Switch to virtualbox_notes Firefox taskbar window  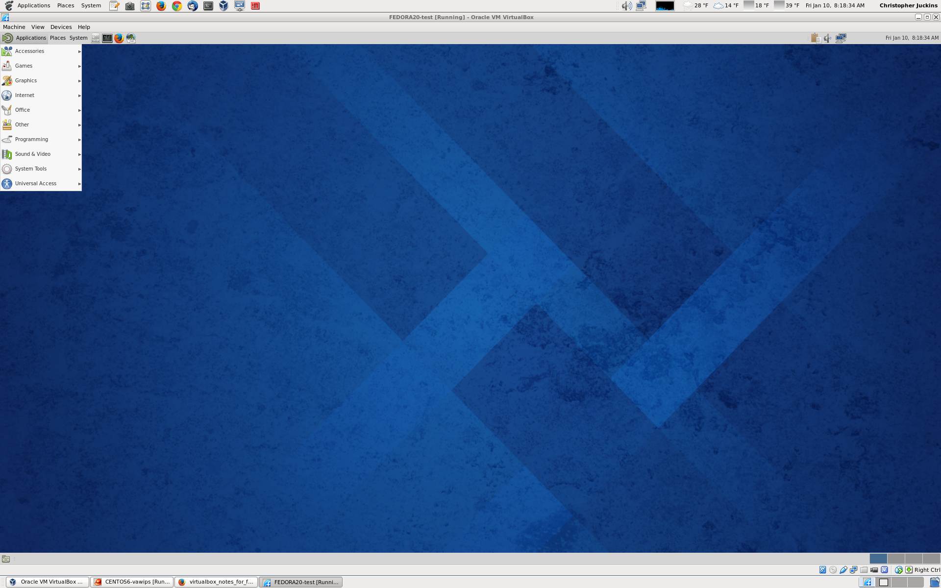pyautogui.click(x=216, y=582)
